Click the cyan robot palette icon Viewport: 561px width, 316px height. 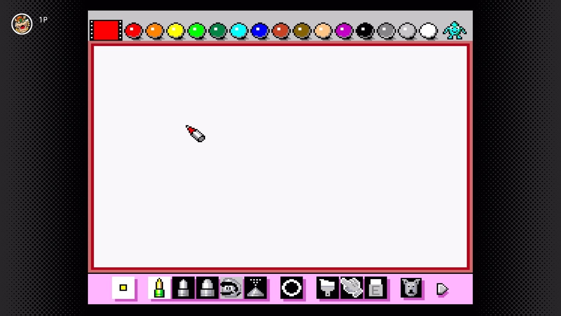tap(454, 31)
